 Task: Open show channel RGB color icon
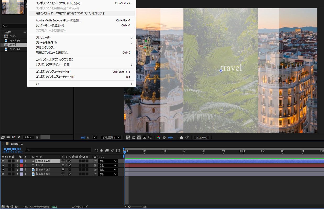[159, 137]
